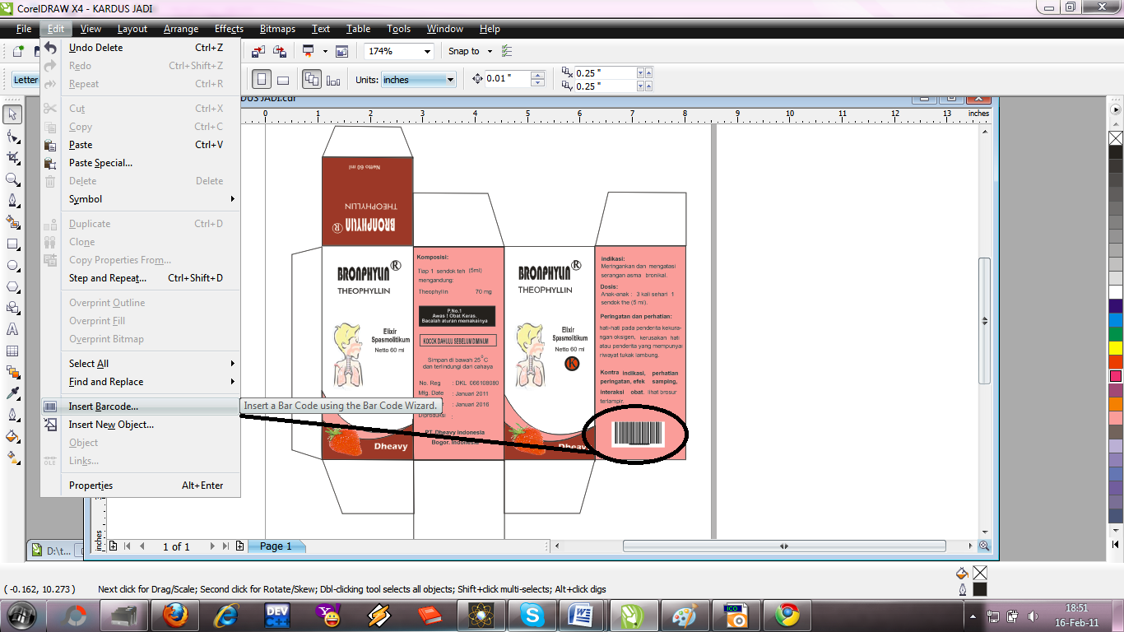The width and height of the screenshot is (1124, 632).
Task: Select the Outline pen tool
Action: [13, 415]
